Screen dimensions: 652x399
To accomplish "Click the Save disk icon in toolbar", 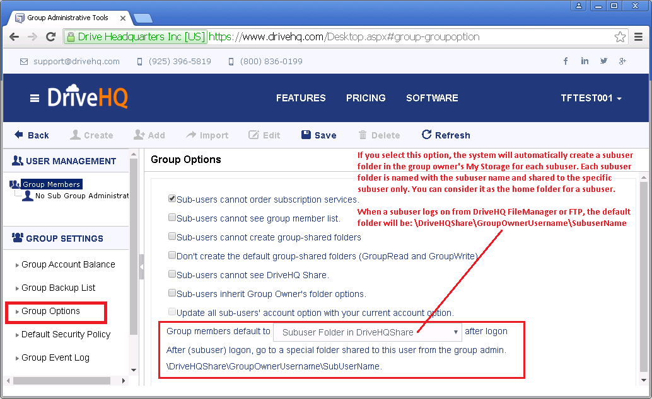I will click(x=306, y=135).
